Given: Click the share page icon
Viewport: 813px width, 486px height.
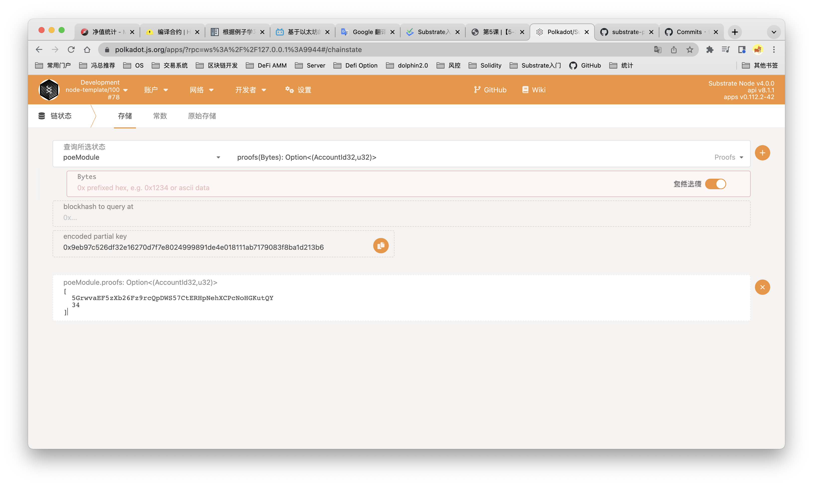Looking at the screenshot, I should [674, 50].
